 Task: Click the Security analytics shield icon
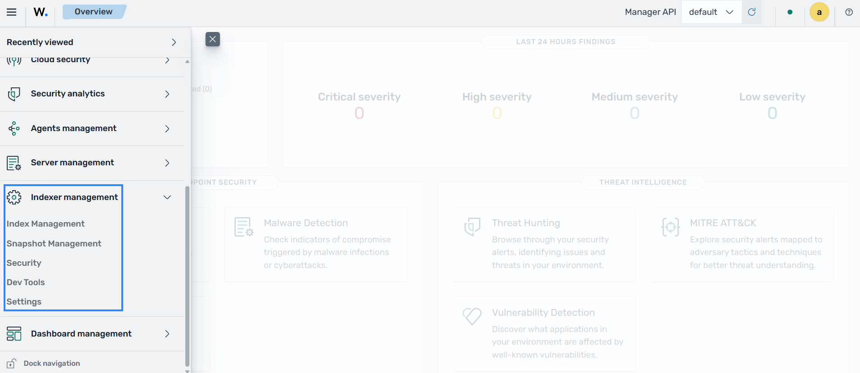14,94
